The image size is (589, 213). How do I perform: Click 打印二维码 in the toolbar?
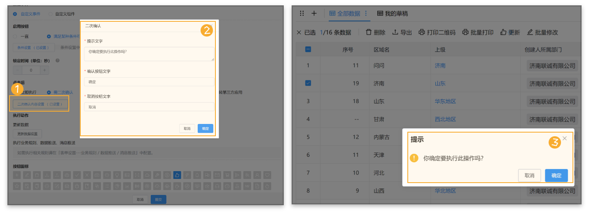point(437,32)
